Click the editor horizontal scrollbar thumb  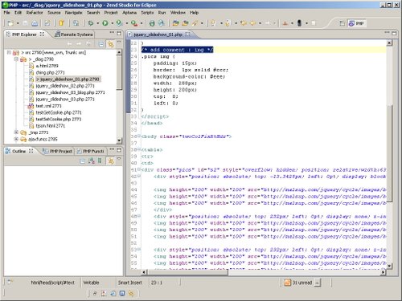187,272
